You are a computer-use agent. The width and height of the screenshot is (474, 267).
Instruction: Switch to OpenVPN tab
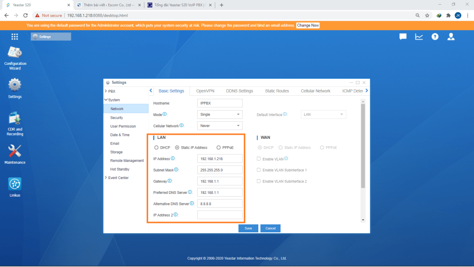[x=205, y=91]
